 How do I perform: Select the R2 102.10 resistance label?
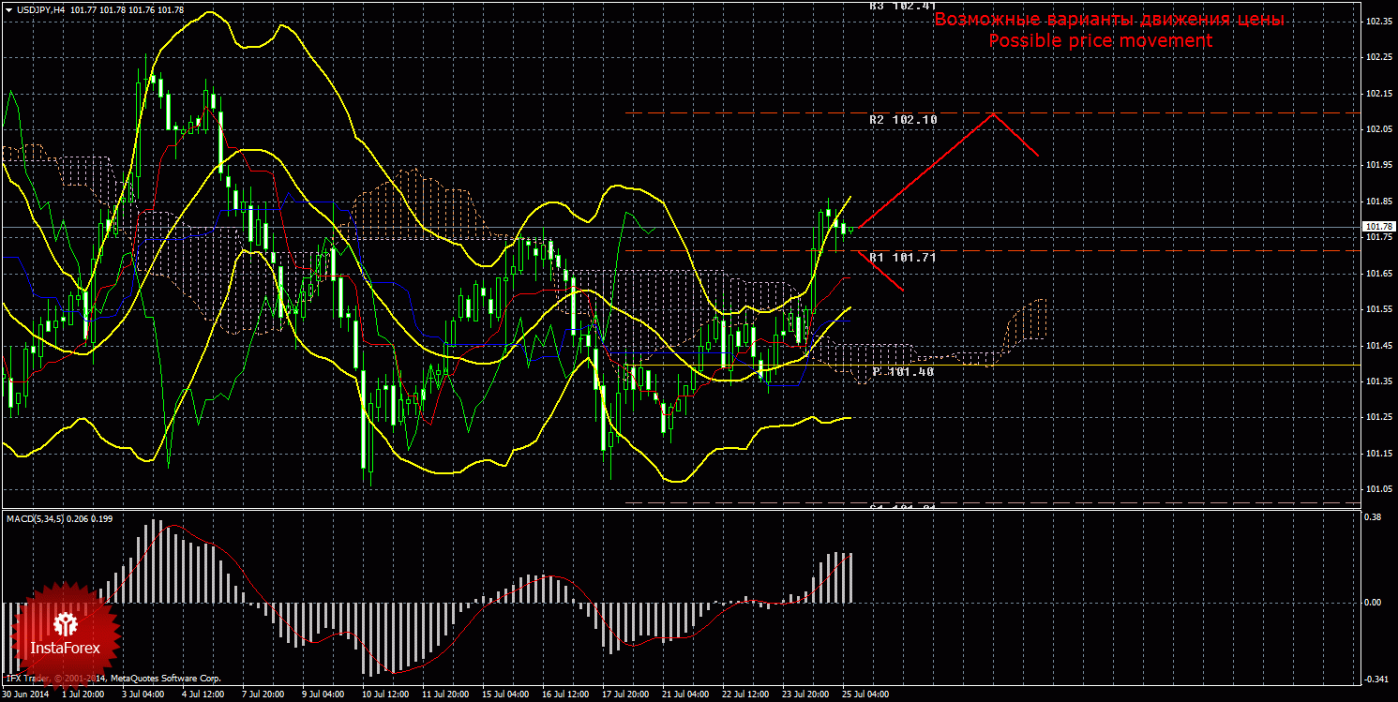point(902,120)
